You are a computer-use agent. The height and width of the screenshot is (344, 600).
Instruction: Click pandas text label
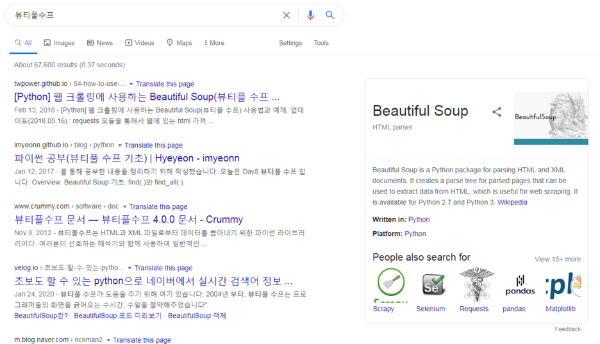(514, 309)
